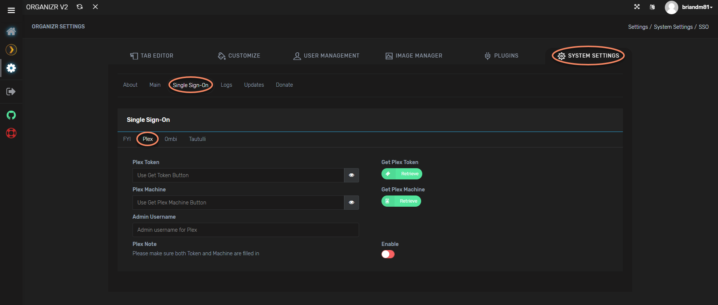This screenshot has width=718, height=305.
Task: Open the Tautulli sub-tab
Action: pos(197,139)
